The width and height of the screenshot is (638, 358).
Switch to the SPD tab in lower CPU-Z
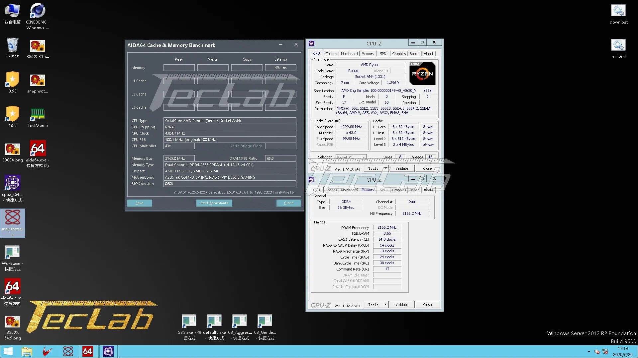pos(383,190)
